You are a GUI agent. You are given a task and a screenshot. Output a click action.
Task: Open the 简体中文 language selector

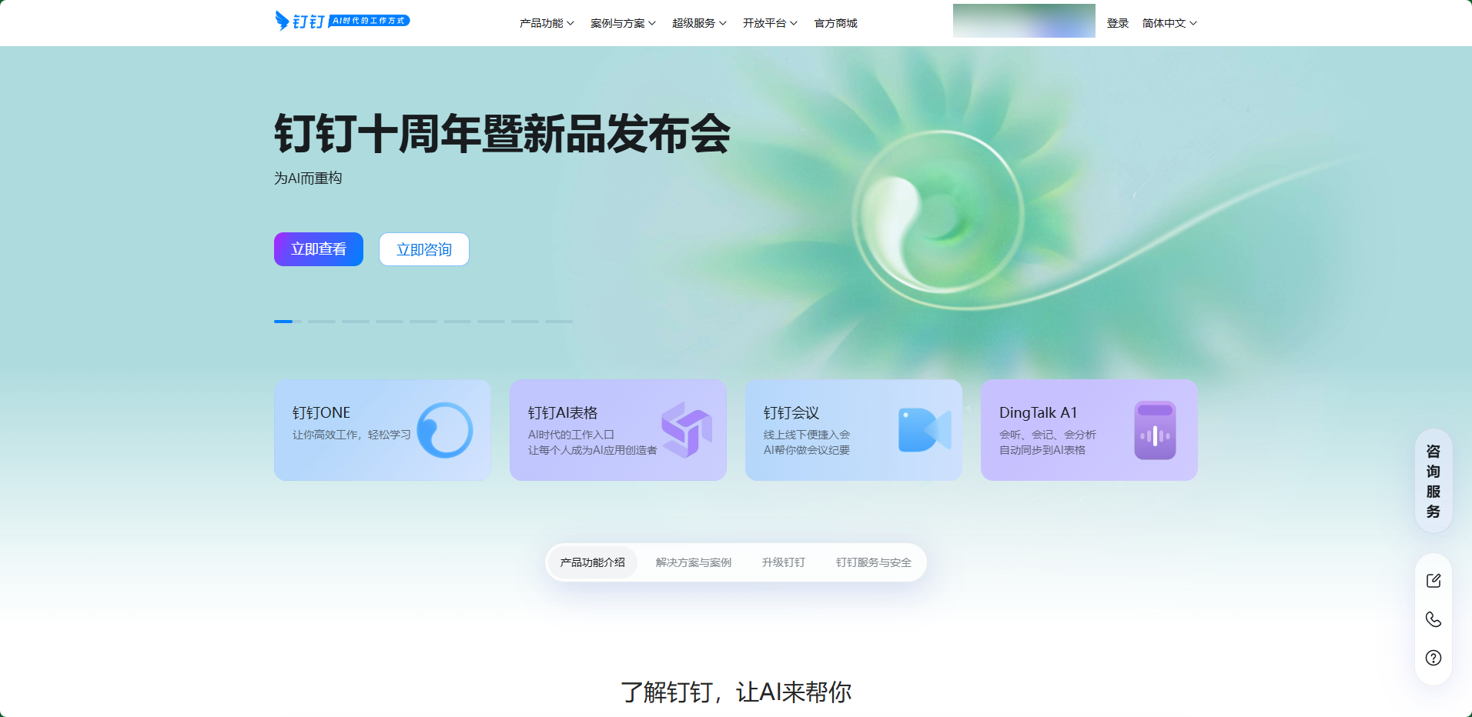pos(1169,23)
